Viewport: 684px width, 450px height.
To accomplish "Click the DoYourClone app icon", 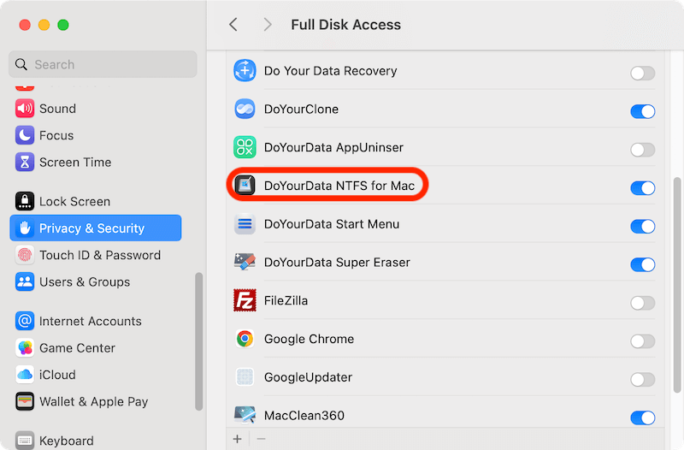I will 245,110.
